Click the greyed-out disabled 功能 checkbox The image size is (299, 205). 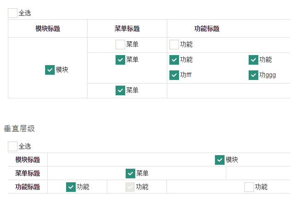coord(131,187)
